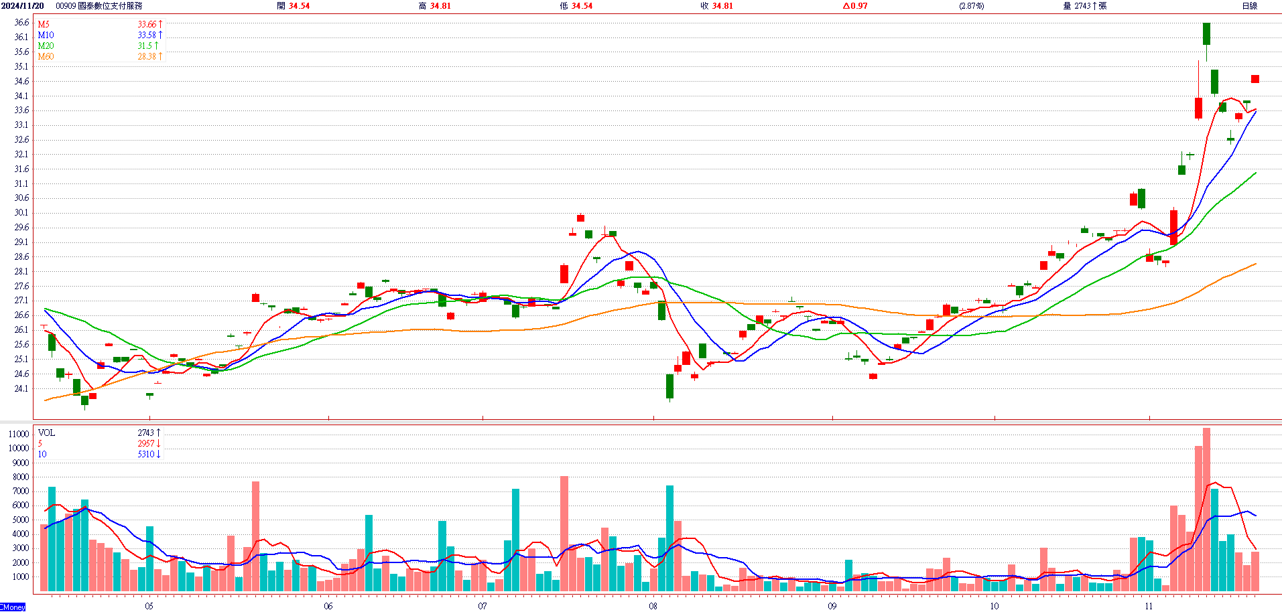Click the 日線 daily chart label
Screen dimensions: 1282x614
(1250, 6)
